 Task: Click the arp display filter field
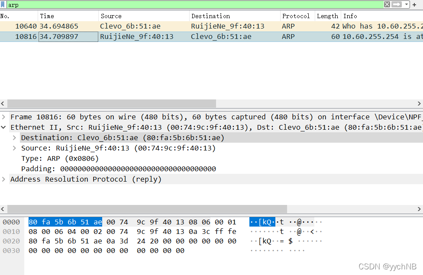click(194, 5)
